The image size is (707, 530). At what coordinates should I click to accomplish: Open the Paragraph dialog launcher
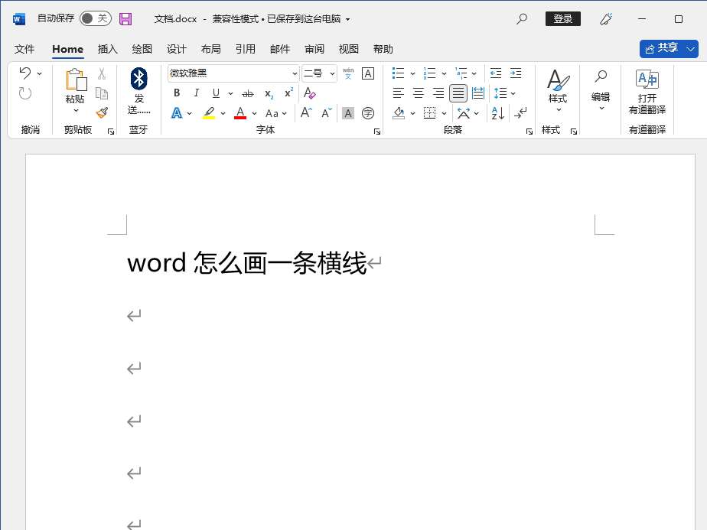pos(529,131)
